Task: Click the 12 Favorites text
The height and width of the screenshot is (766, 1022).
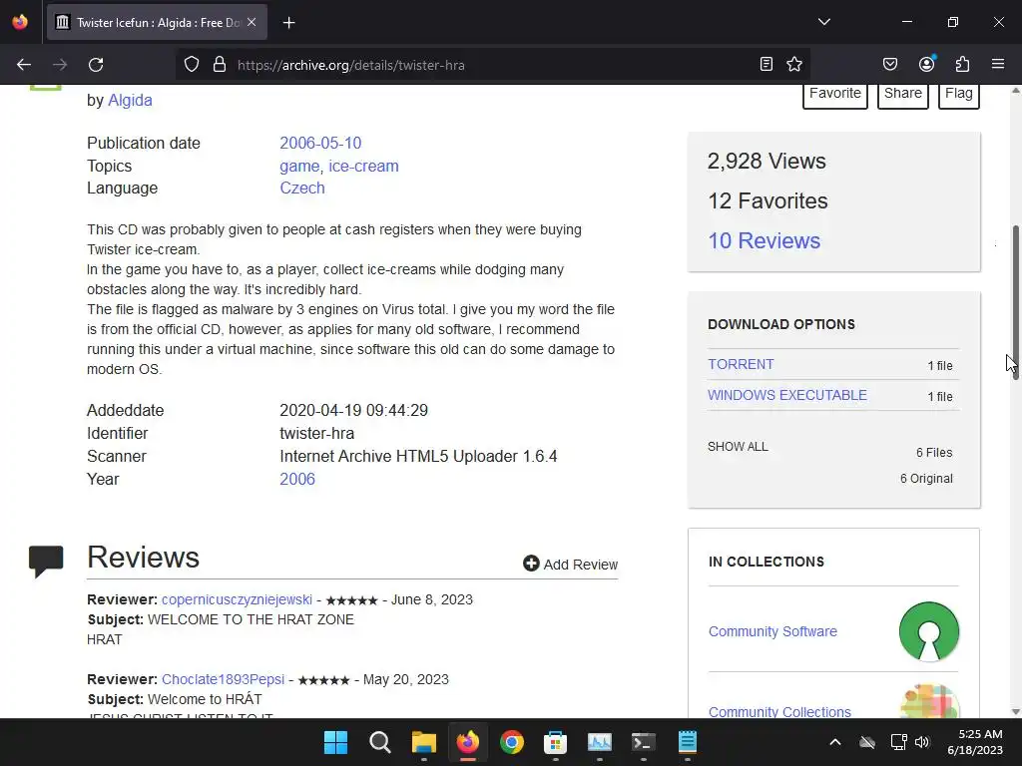Action: [x=767, y=200]
